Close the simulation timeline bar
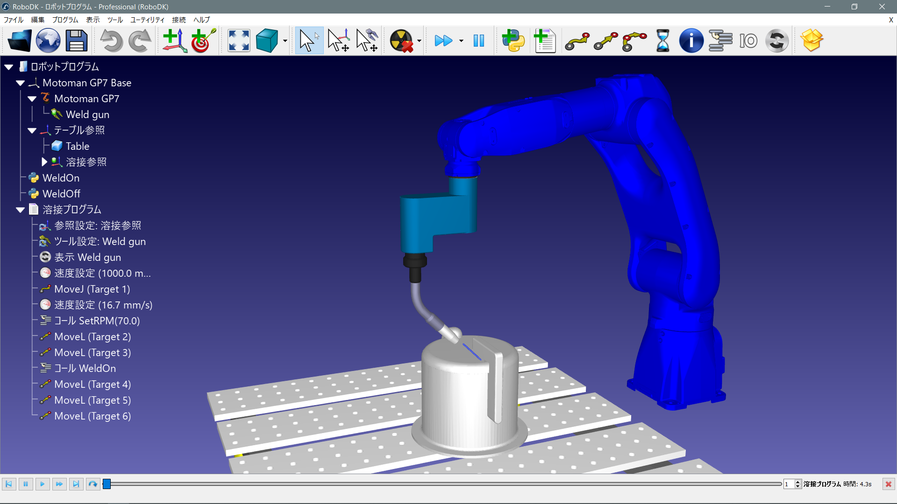897x504 pixels. point(889,484)
